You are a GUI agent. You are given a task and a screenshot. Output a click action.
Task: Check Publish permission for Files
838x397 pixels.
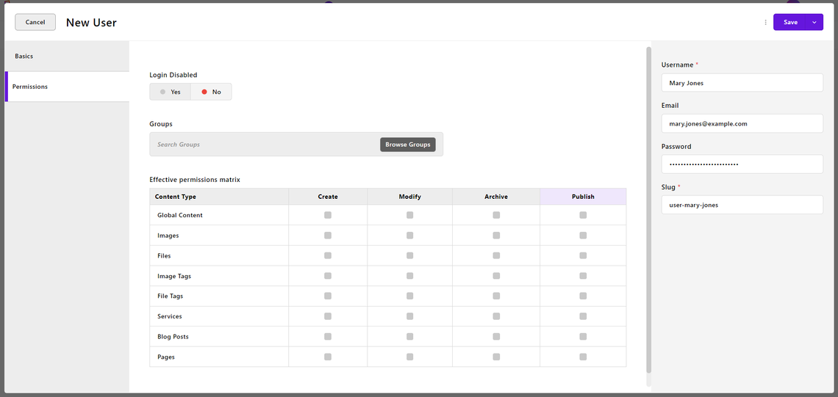583,255
